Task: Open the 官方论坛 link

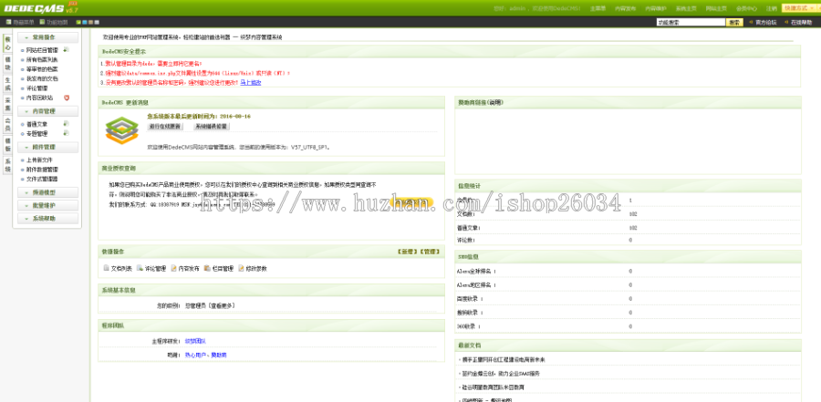Action: click(766, 23)
